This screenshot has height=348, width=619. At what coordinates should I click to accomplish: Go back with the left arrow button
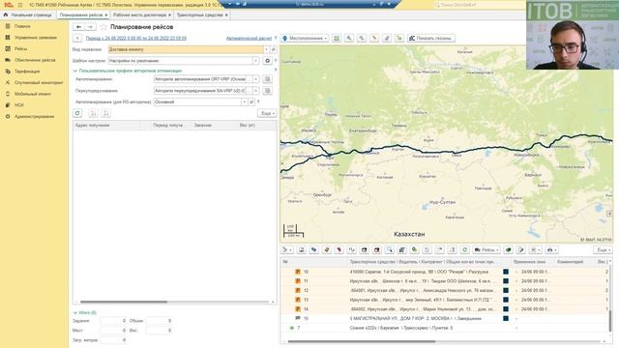[x=78, y=27]
